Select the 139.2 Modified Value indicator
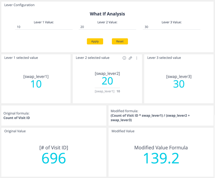Viewport: 215px width, 178px height. tap(161, 158)
